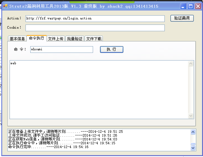Focus the Action URL input field

click(x=95, y=18)
